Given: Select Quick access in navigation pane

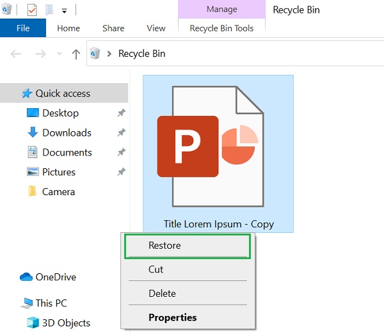Looking at the screenshot, I should [x=64, y=93].
